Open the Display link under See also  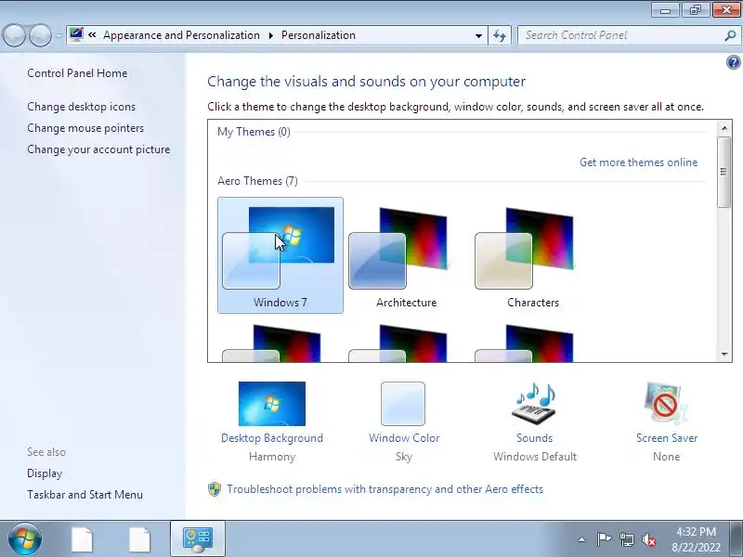[45, 473]
